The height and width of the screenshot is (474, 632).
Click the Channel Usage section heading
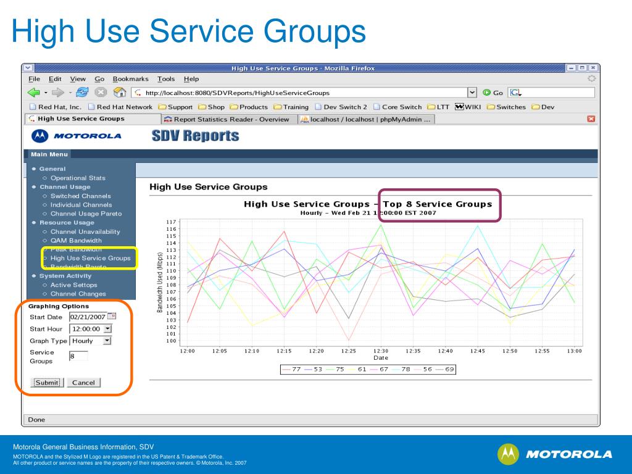point(65,188)
